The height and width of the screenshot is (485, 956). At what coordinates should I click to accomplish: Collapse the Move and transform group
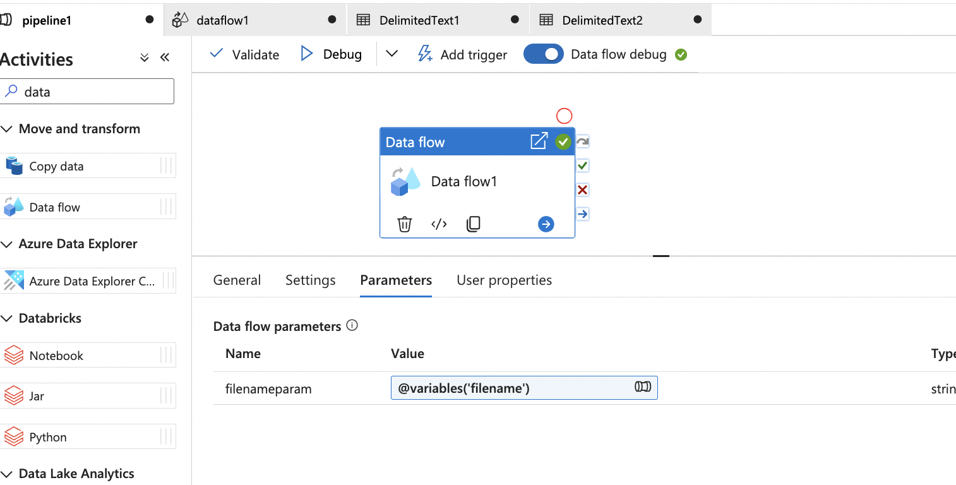(6, 129)
